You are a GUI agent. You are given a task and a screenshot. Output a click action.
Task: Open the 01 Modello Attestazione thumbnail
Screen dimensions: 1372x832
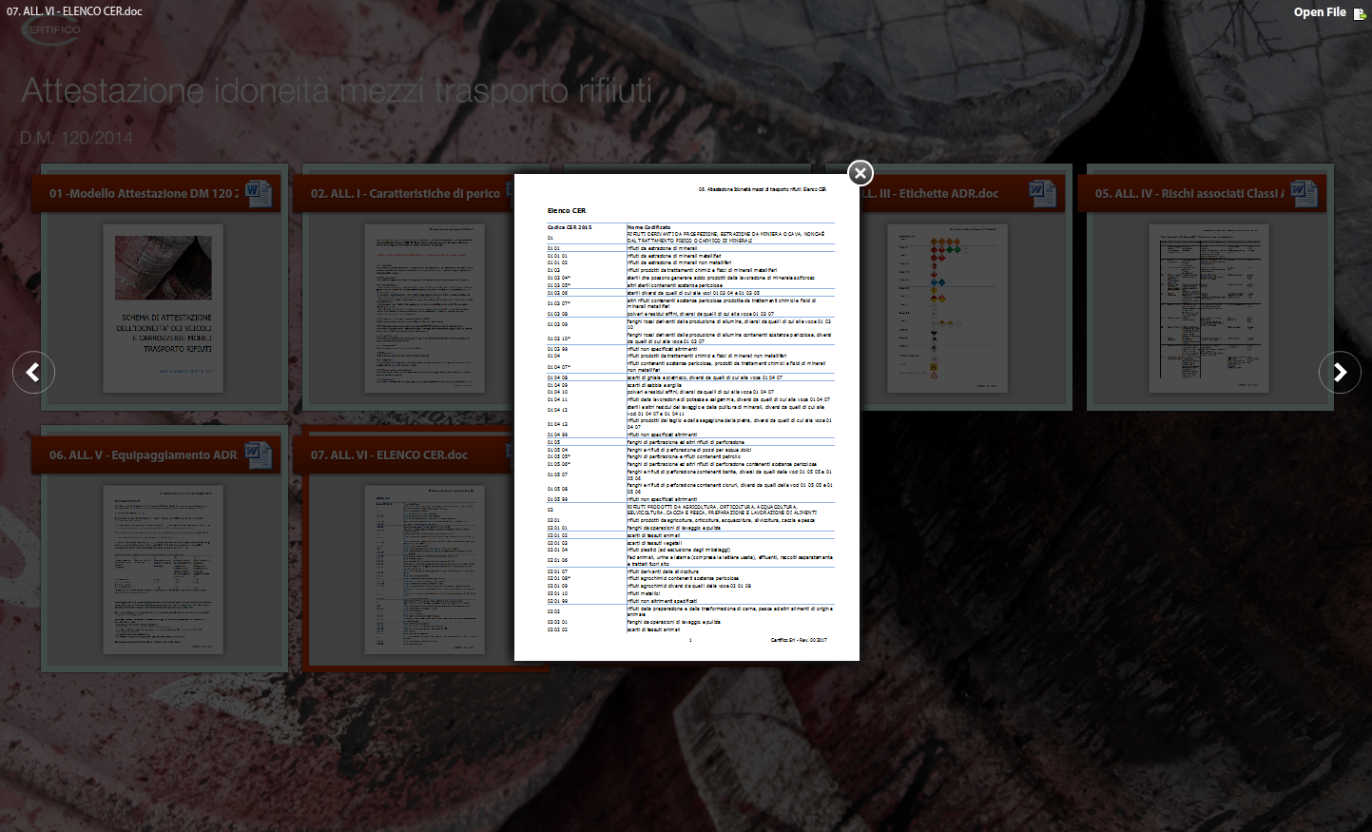click(164, 309)
